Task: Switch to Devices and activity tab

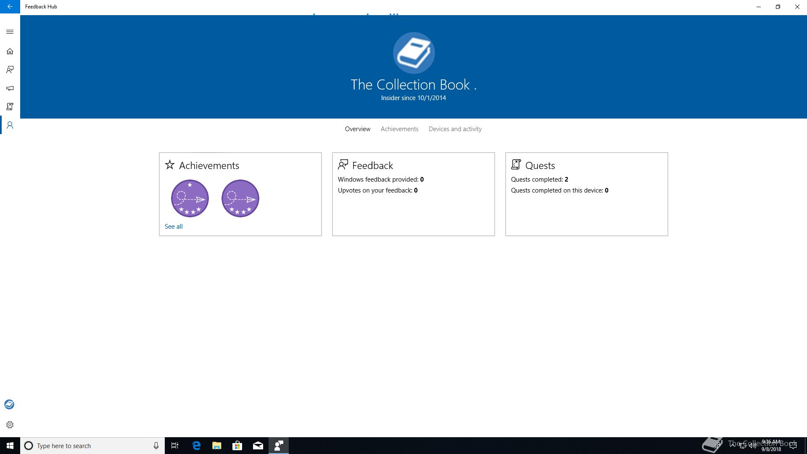Action: pyautogui.click(x=455, y=129)
